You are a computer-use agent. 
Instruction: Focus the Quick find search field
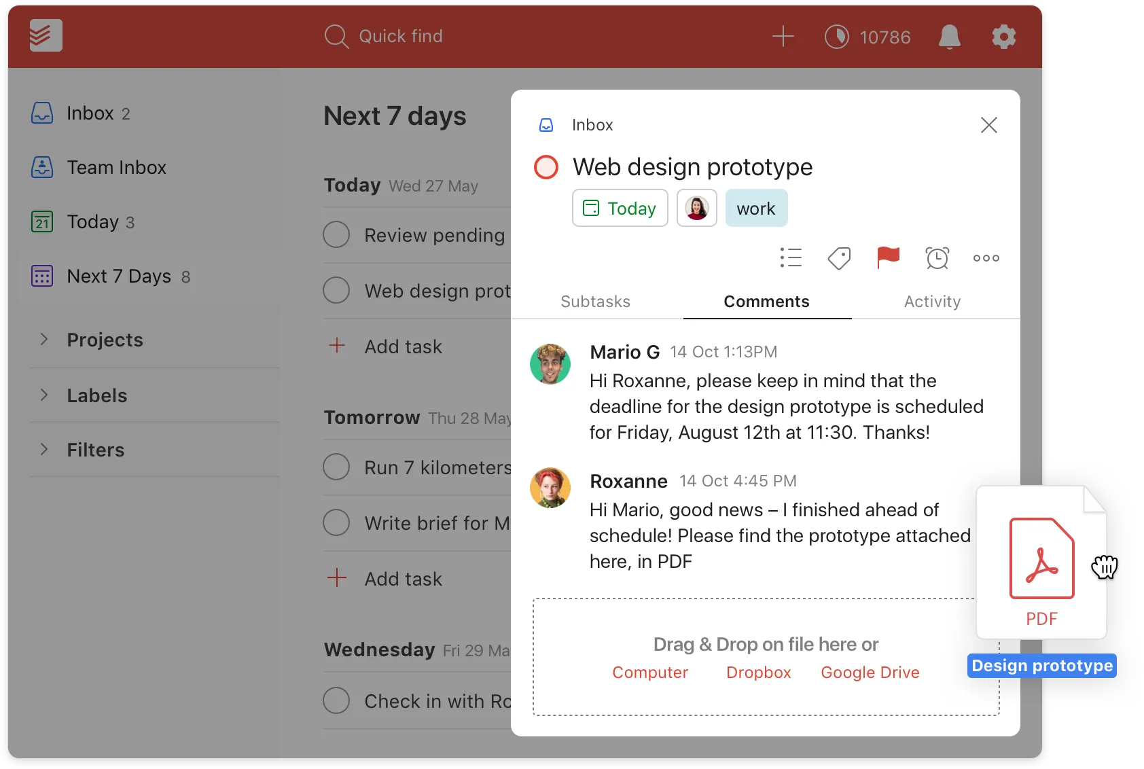point(384,36)
